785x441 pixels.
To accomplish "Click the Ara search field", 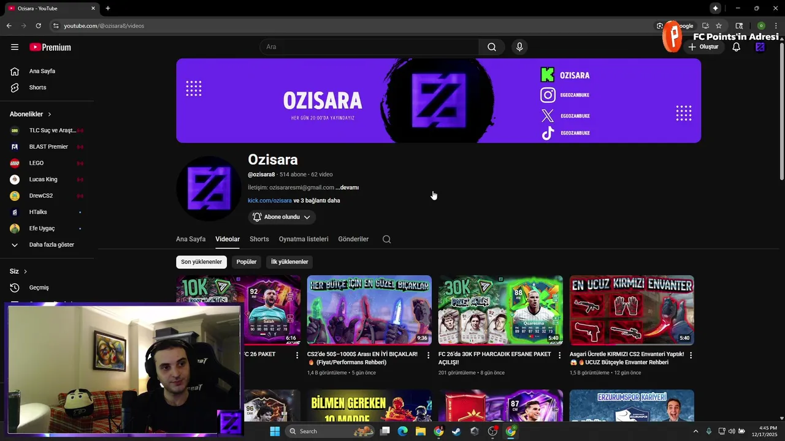I will tap(369, 47).
